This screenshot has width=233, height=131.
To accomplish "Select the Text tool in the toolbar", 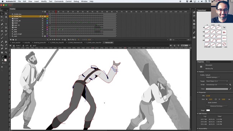I will [6, 24].
